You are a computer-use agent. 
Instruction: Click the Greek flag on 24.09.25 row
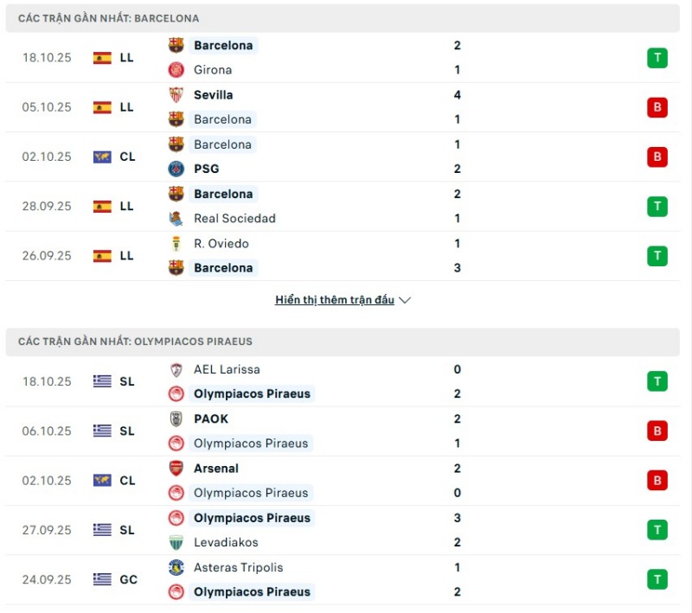pos(102,580)
